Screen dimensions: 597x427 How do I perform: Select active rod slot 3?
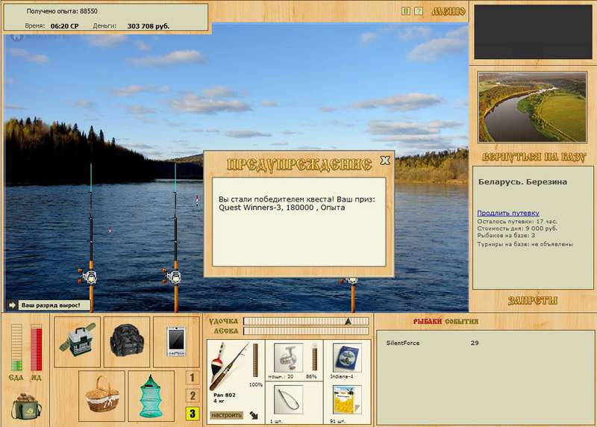coord(193,414)
